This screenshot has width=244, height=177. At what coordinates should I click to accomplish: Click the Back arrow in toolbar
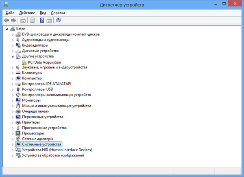7,20
